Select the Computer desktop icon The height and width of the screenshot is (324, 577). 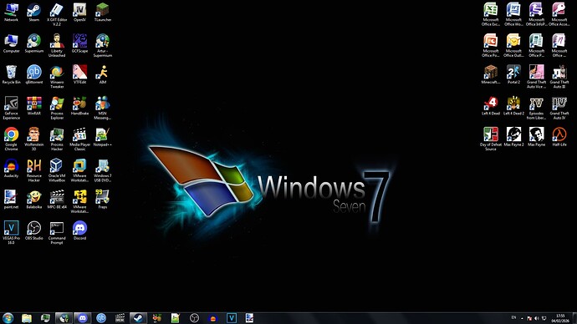[x=11, y=43]
